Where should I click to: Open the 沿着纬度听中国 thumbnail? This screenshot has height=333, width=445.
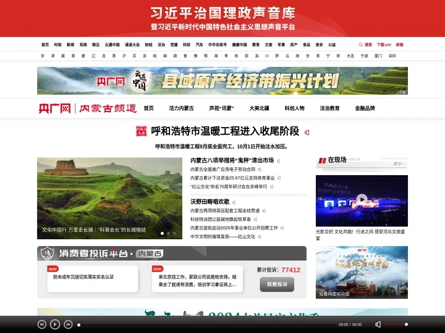tap(362, 272)
